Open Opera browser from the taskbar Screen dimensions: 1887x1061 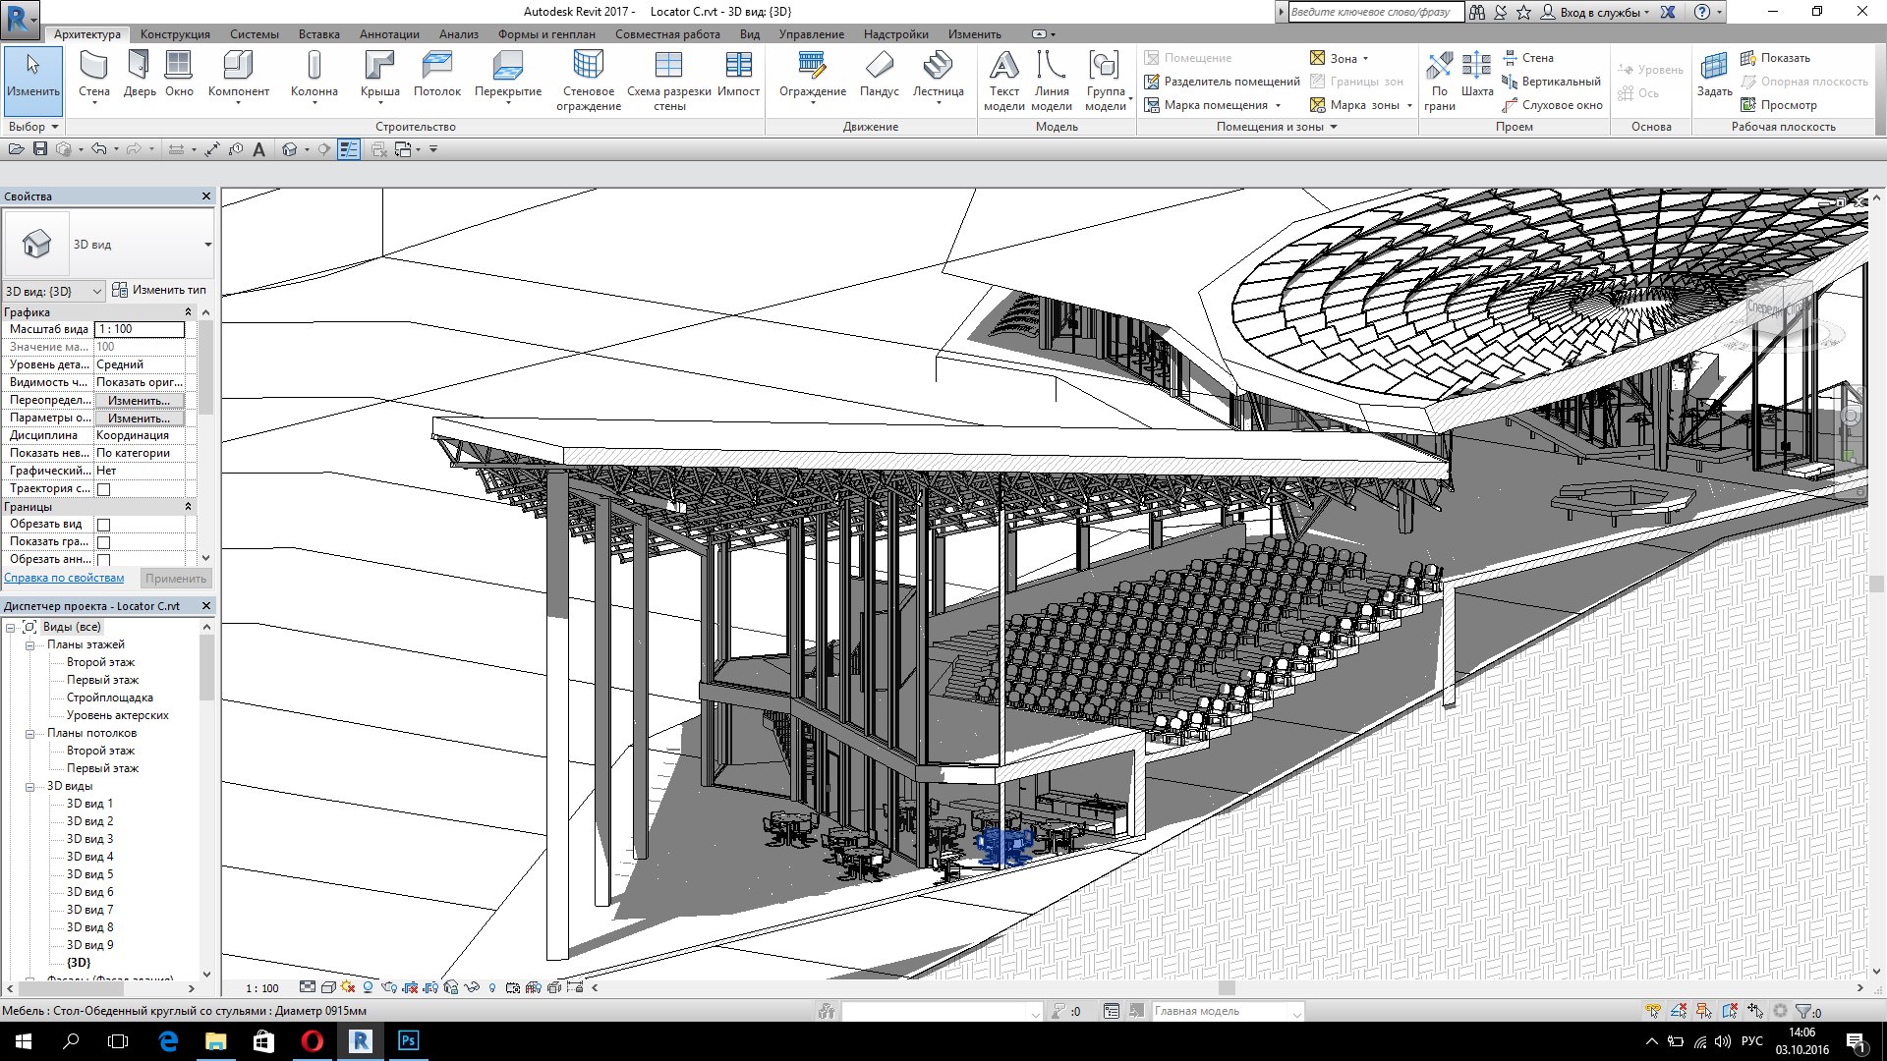pyautogui.click(x=312, y=1041)
